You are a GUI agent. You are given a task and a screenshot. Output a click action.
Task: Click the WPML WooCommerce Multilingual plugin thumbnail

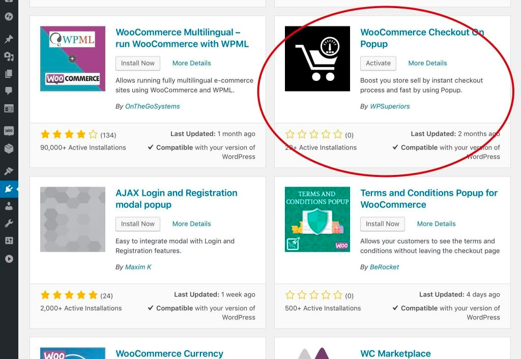click(73, 59)
